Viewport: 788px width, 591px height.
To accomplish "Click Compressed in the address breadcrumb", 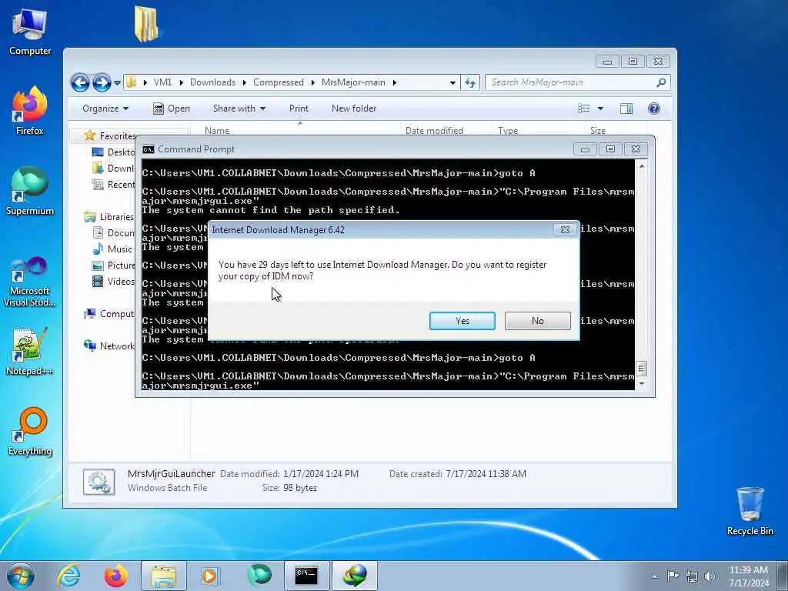I will (279, 82).
